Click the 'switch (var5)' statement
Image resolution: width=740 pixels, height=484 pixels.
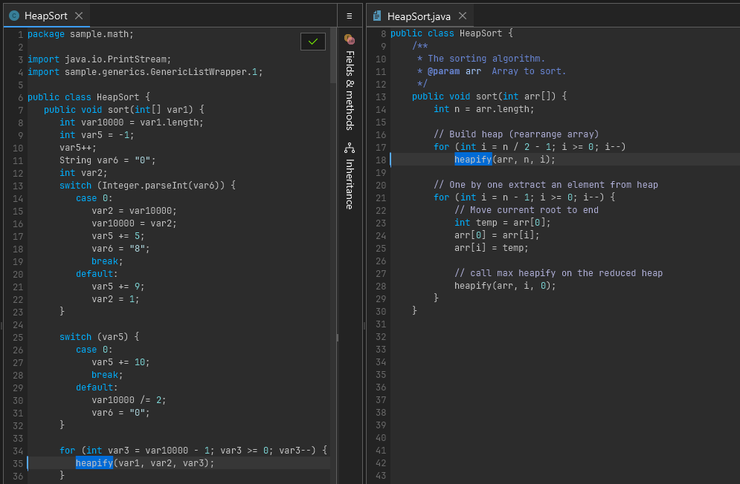99,336
